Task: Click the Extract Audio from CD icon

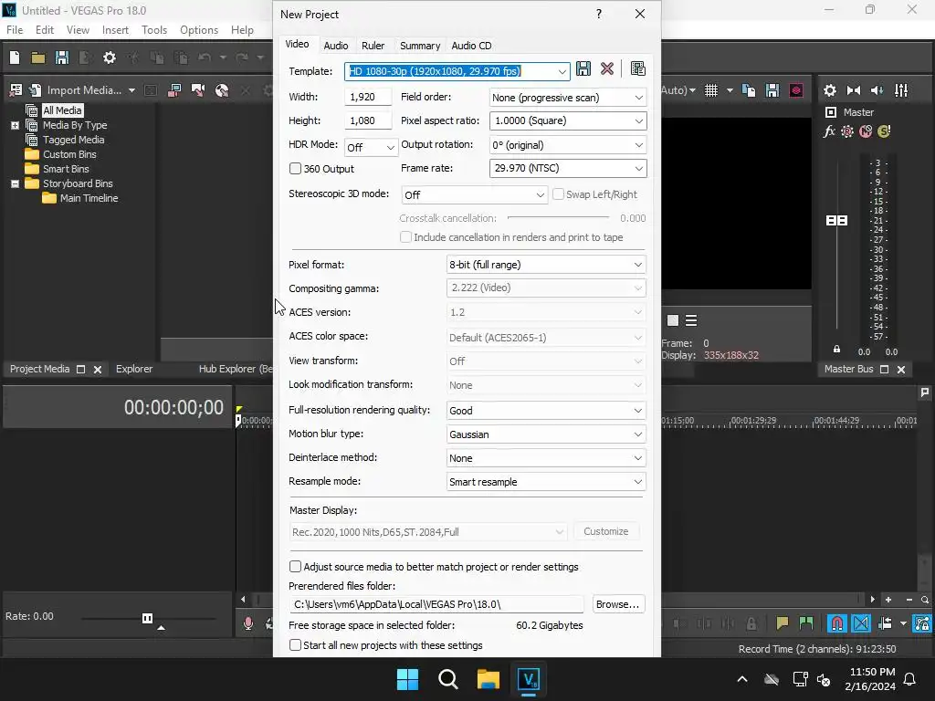Action: coord(222,90)
